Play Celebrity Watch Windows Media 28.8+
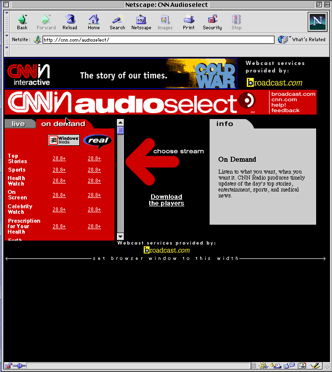The height and width of the screenshot is (372, 332). 59,209
